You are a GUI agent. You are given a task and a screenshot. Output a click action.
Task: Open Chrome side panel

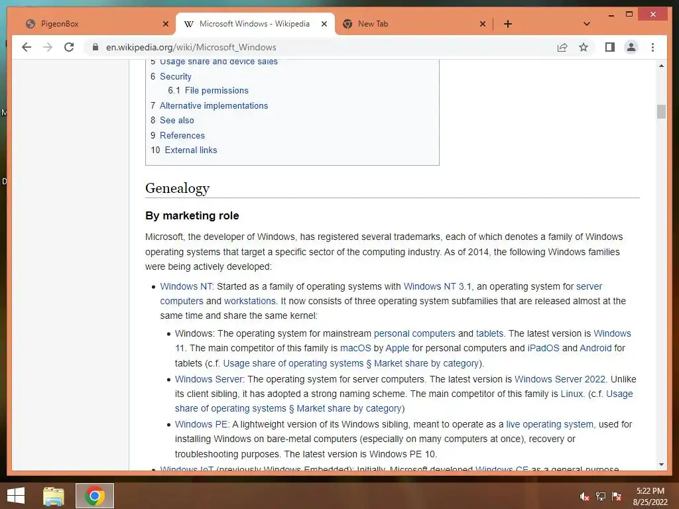click(x=610, y=47)
